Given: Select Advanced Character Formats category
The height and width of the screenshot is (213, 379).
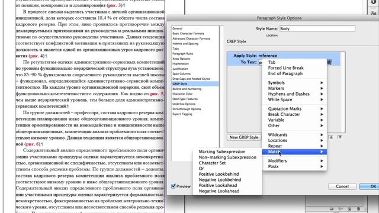Looking at the screenshot, I should [195, 38].
